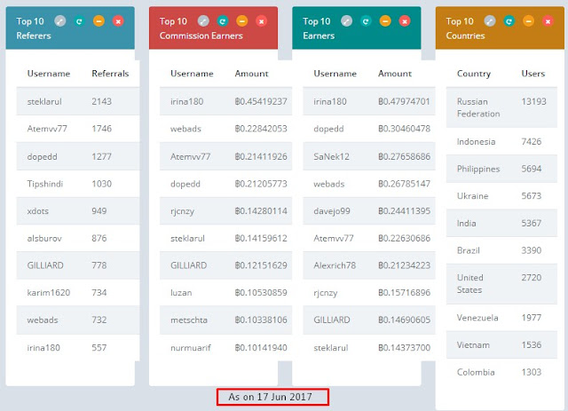
Task: Click the Top 10 Earners panel title
Action: click(319, 28)
